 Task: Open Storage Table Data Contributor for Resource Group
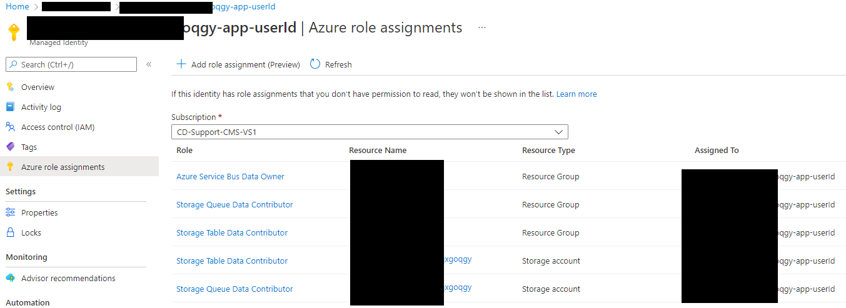(x=232, y=233)
